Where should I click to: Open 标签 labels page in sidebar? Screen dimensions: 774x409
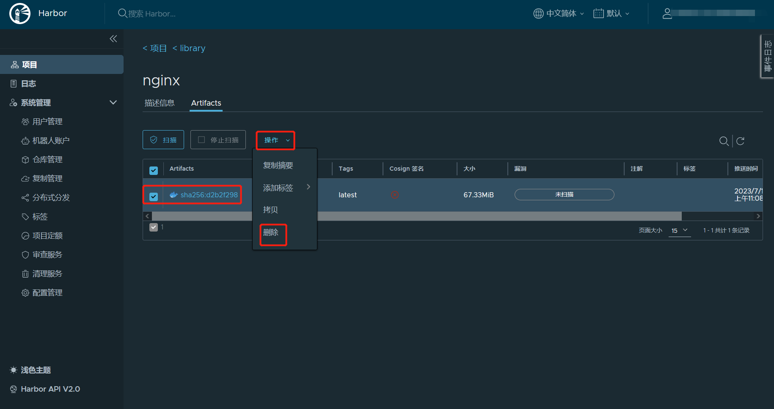40,217
